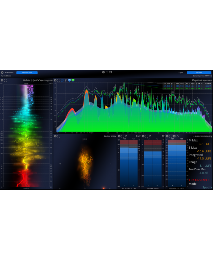Open Audio source settings gear
This screenshot has width=213, height=260.
pos(2,73)
